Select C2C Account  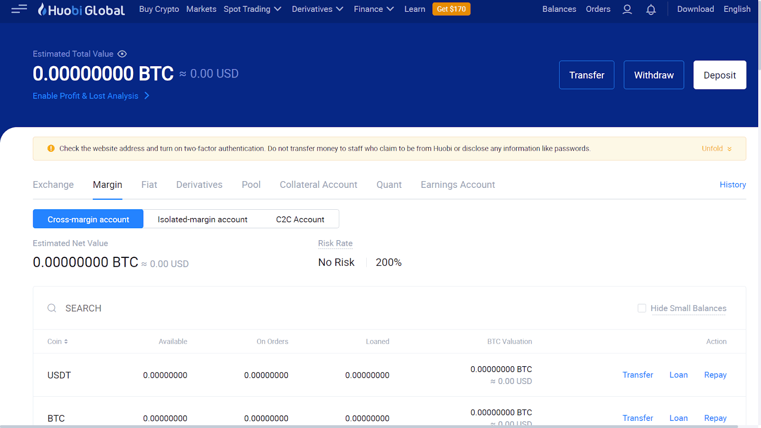[x=300, y=219]
